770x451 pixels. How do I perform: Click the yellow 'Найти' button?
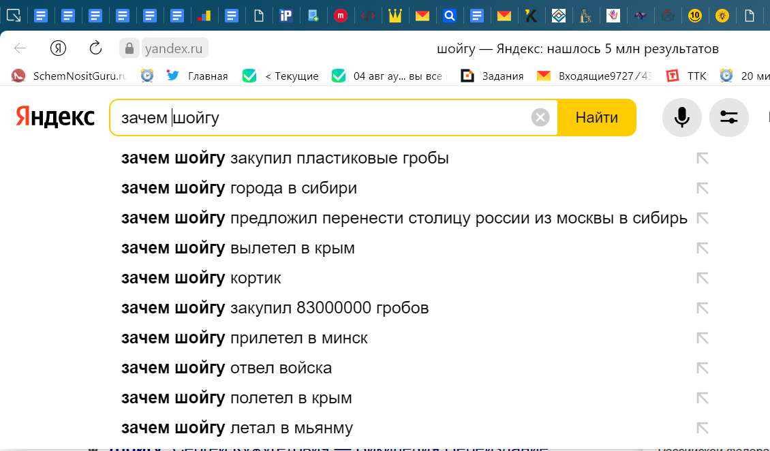click(x=597, y=117)
